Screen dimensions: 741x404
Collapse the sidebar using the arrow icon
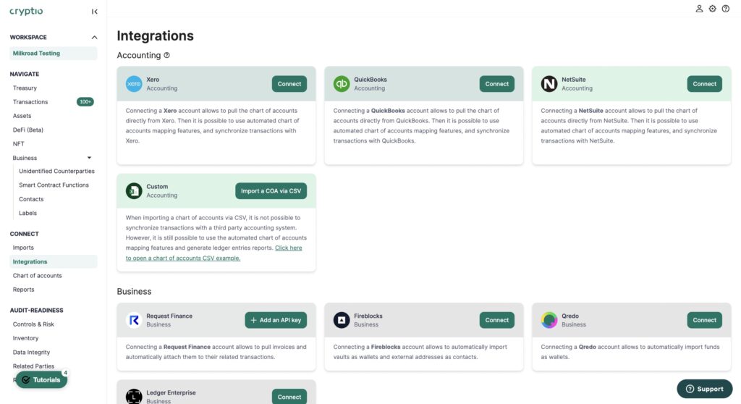(95, 12)
